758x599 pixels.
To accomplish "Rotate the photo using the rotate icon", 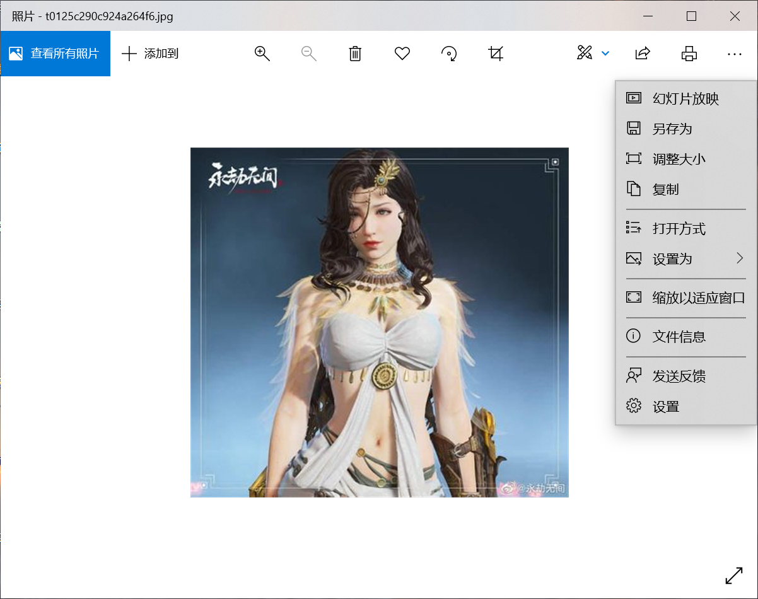I will click(449, 54).
